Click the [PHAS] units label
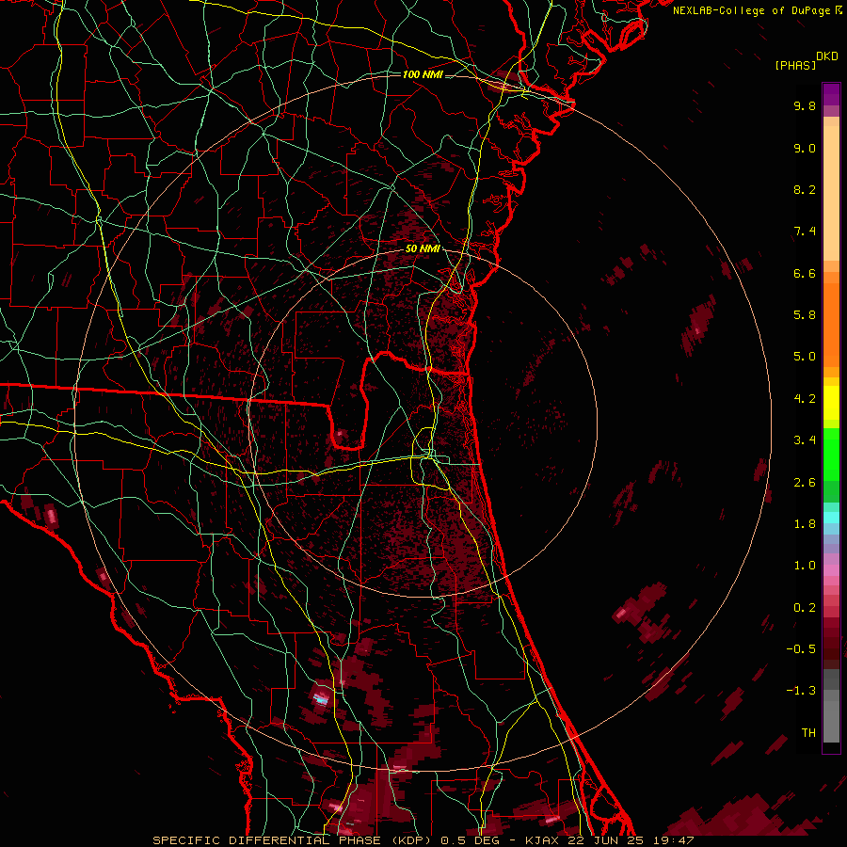The width and height of the screenshot is (847, 847). tap(795, 65)
